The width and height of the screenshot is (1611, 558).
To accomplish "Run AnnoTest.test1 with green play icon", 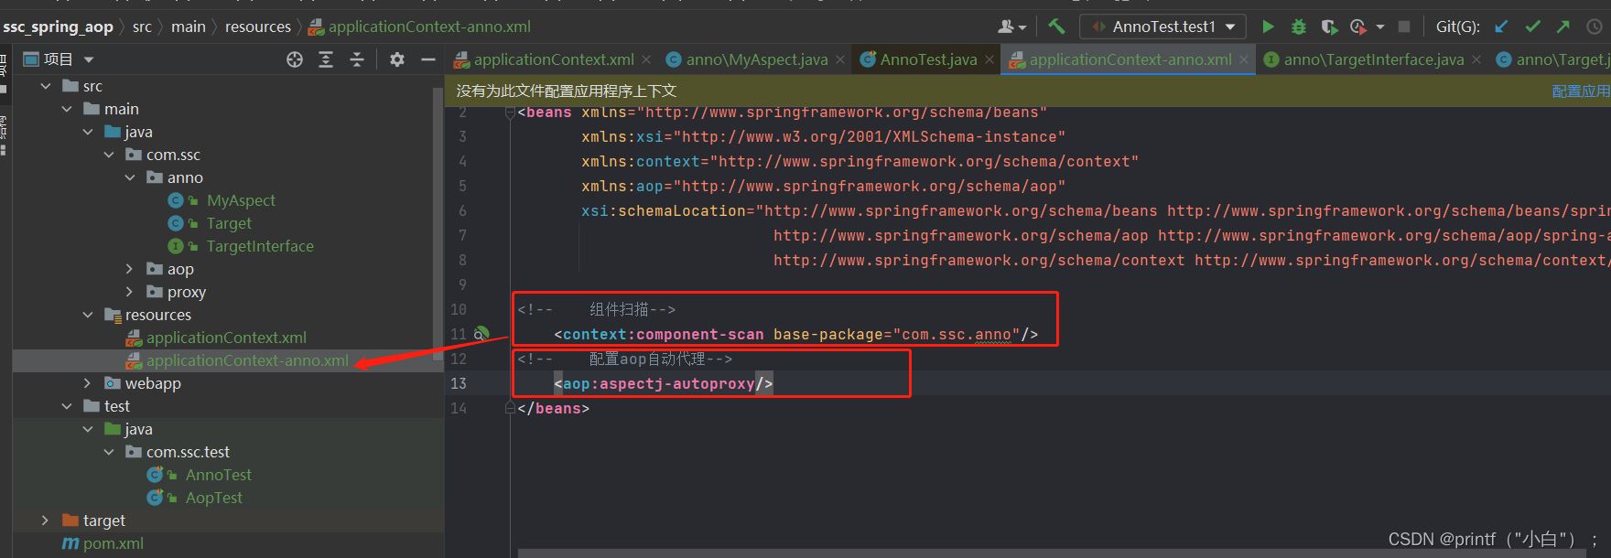I will click(x=1268, y=27).
